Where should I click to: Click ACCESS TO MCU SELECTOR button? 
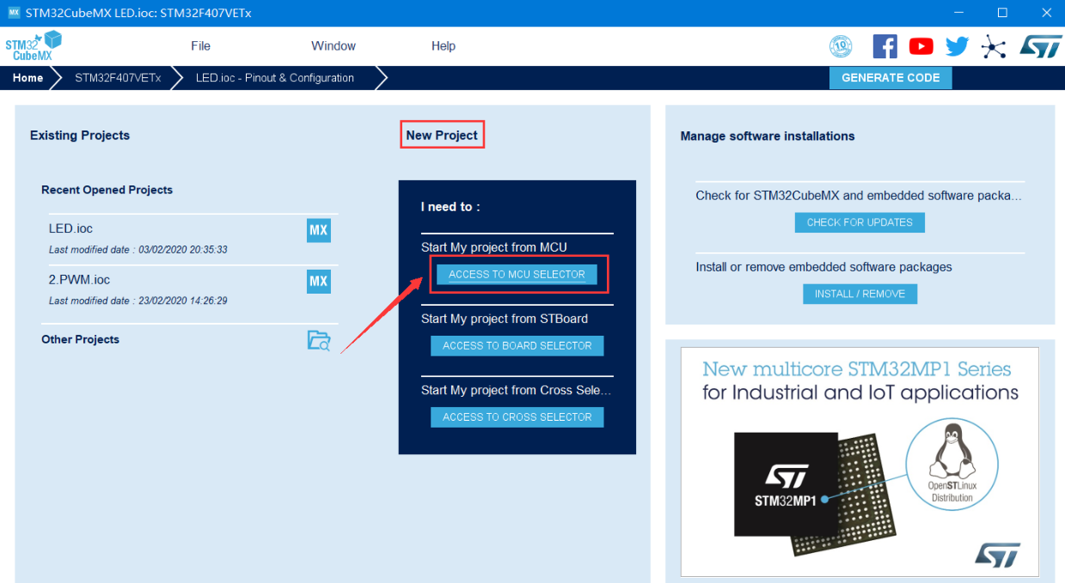pos(517,274)
